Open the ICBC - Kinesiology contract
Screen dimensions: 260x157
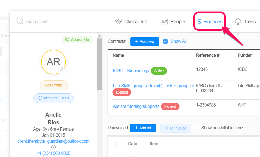coord(131,71)
